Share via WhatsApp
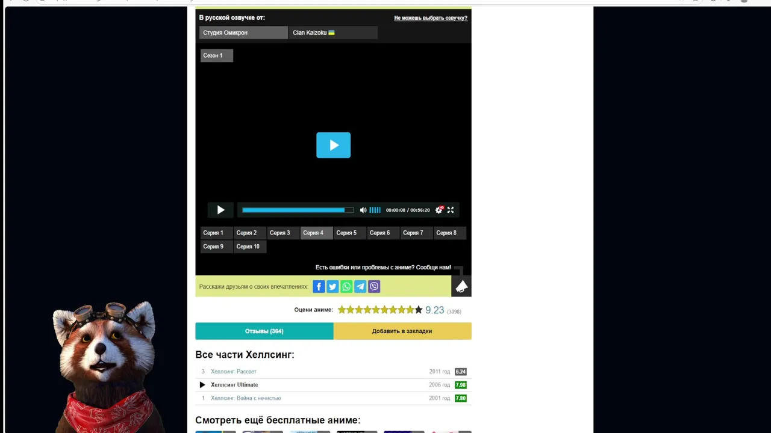The width and height of the screenshot is (771, 433). tap(346, 287)
